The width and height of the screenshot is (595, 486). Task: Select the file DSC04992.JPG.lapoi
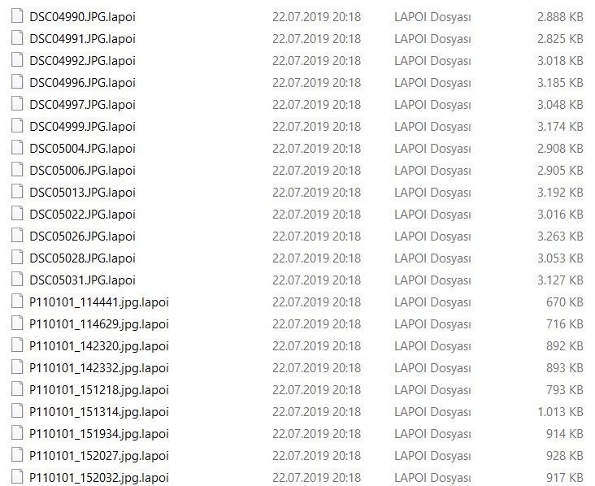[82, 61]
